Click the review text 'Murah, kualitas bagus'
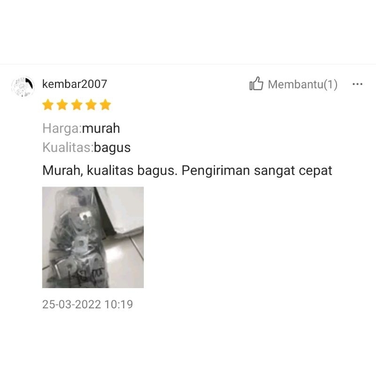Image resolution: width=376 pixels, height=376 pixels. tap(109, 171)
